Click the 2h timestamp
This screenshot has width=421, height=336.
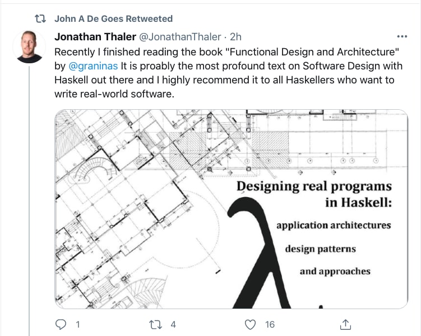click(x=235, y=37)
